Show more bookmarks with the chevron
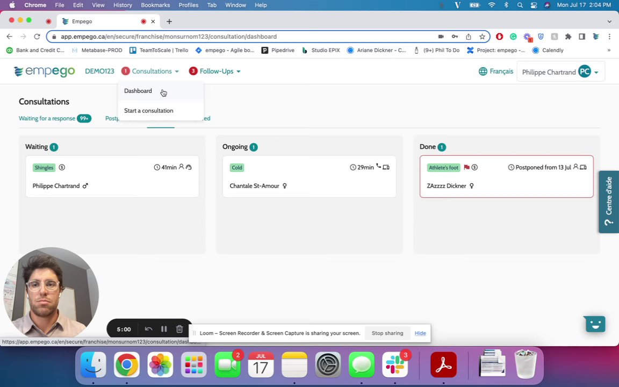 point(609,50)
